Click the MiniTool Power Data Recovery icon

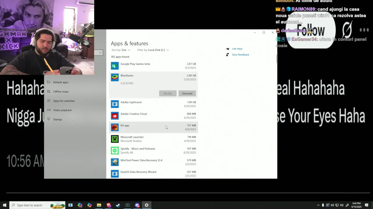115,162
